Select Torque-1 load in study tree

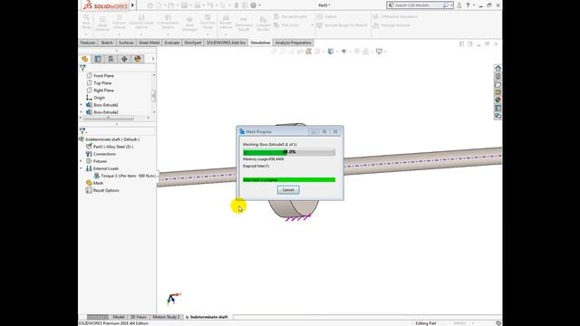coord(125,176)
